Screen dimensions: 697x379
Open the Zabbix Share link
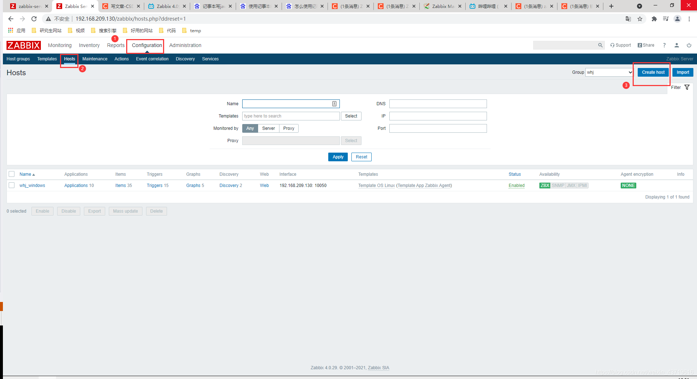[x=646, y=45]
